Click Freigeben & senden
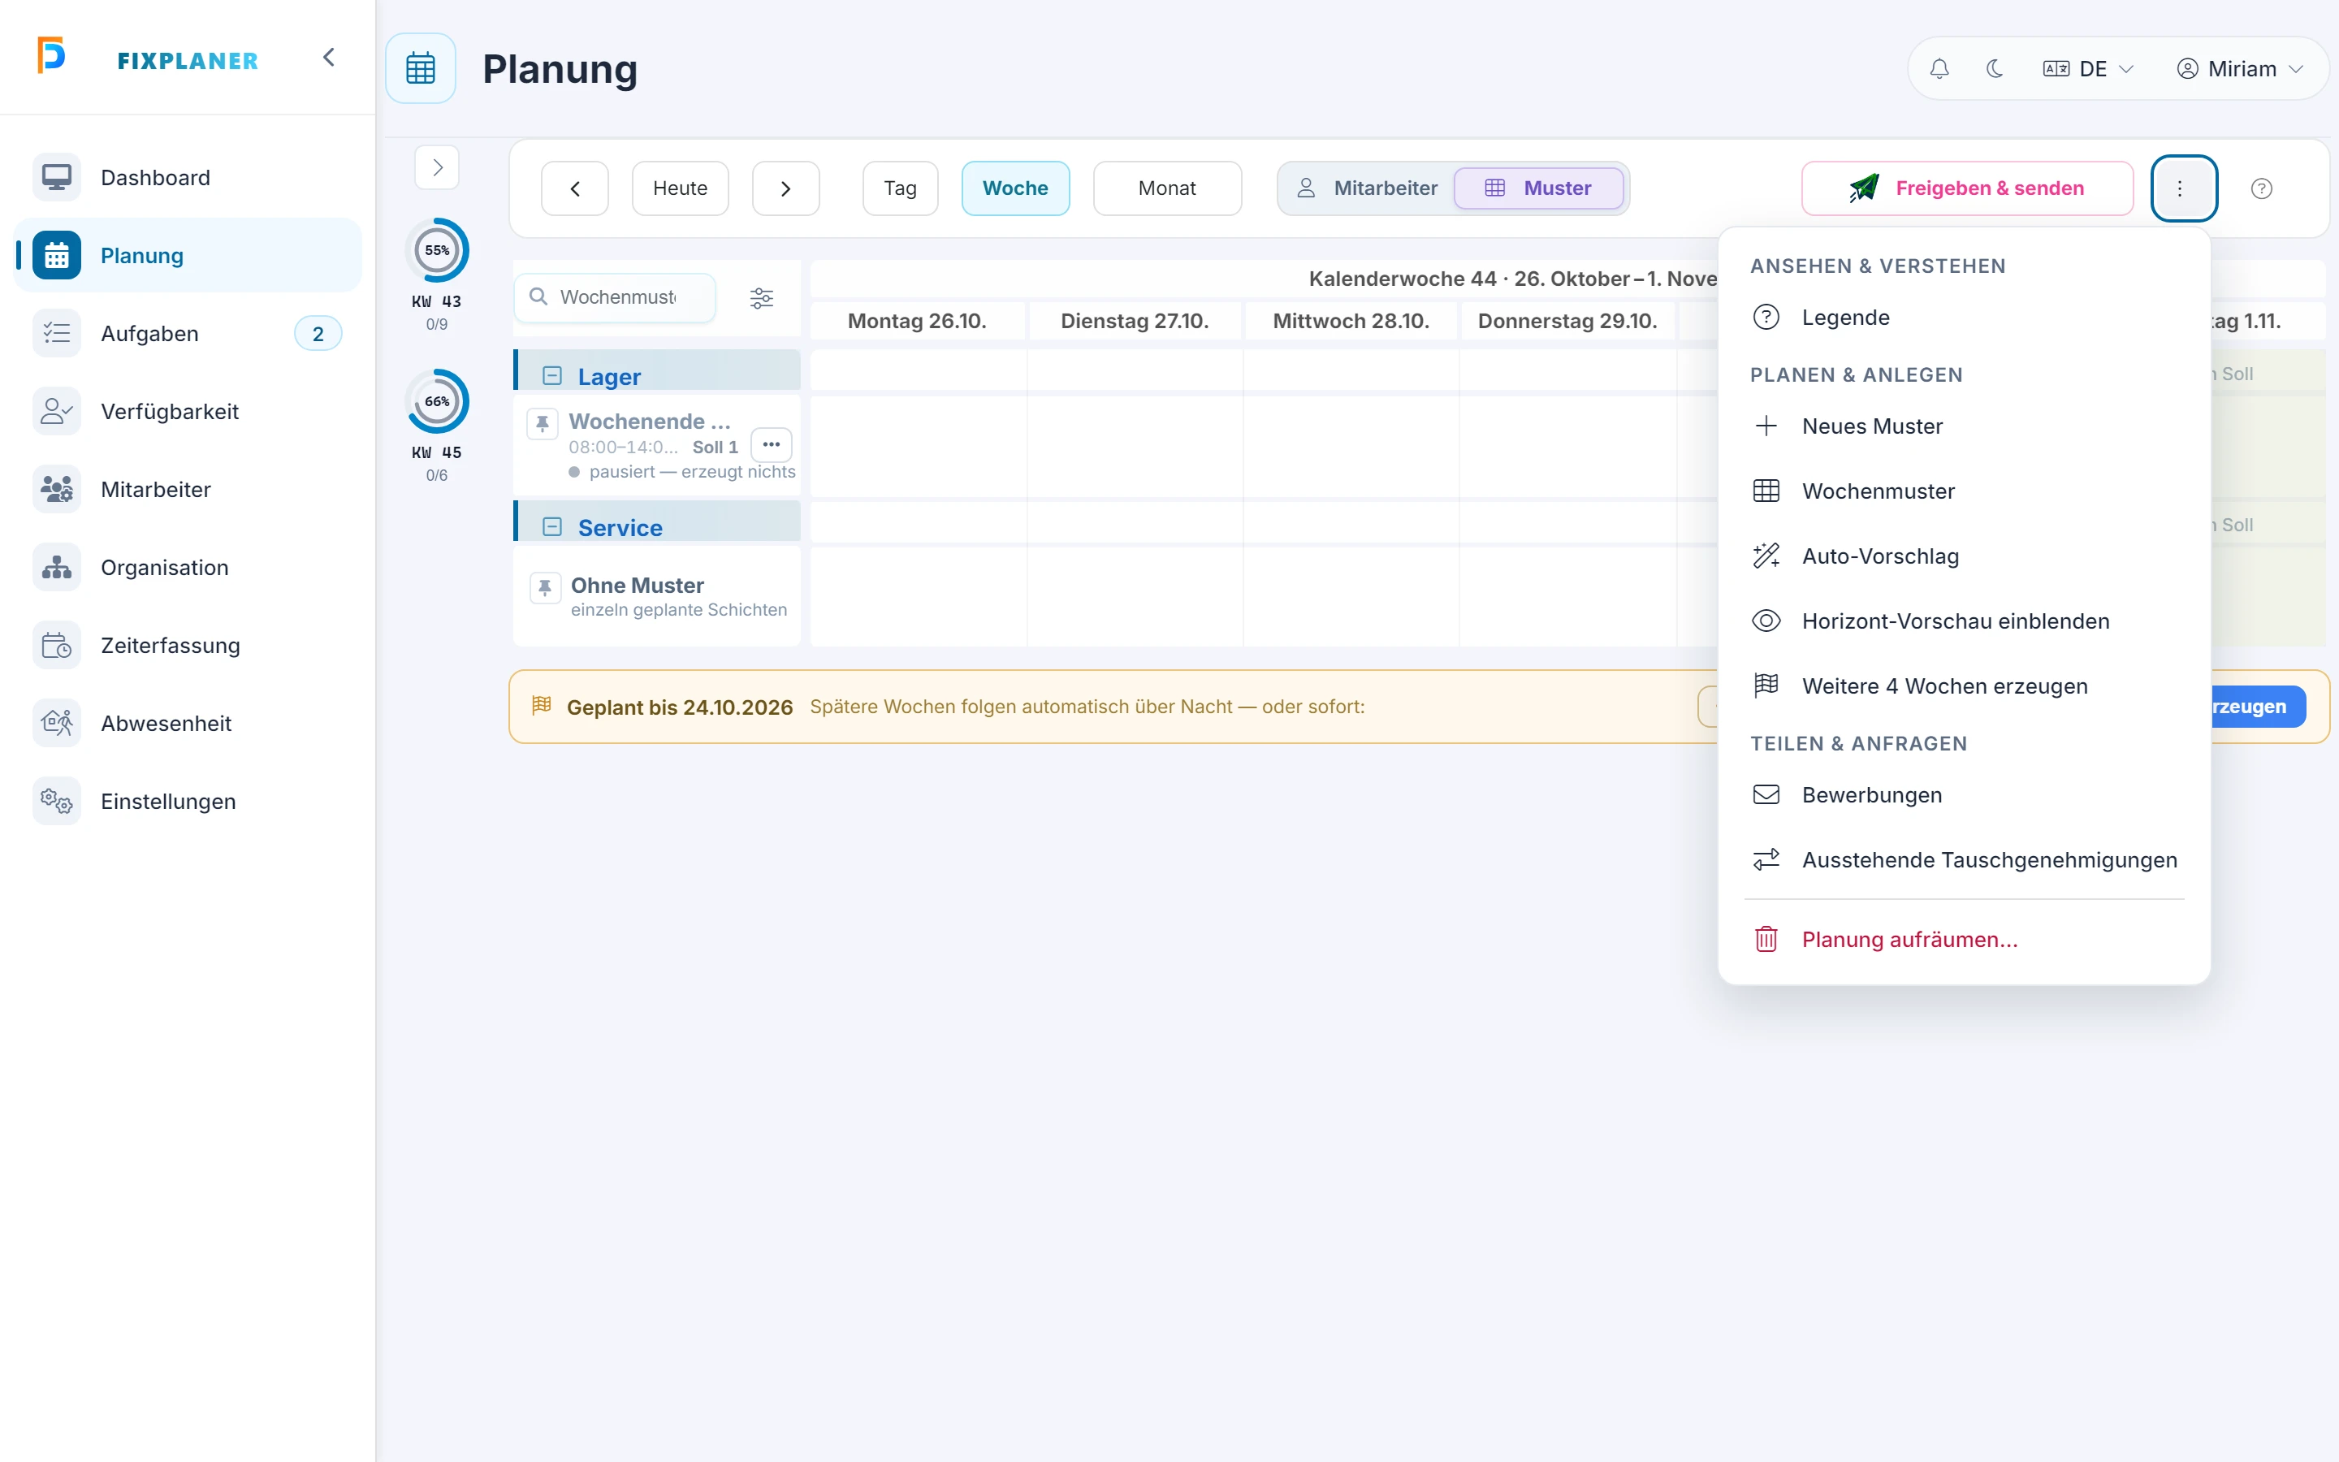 coord(1967,188)
